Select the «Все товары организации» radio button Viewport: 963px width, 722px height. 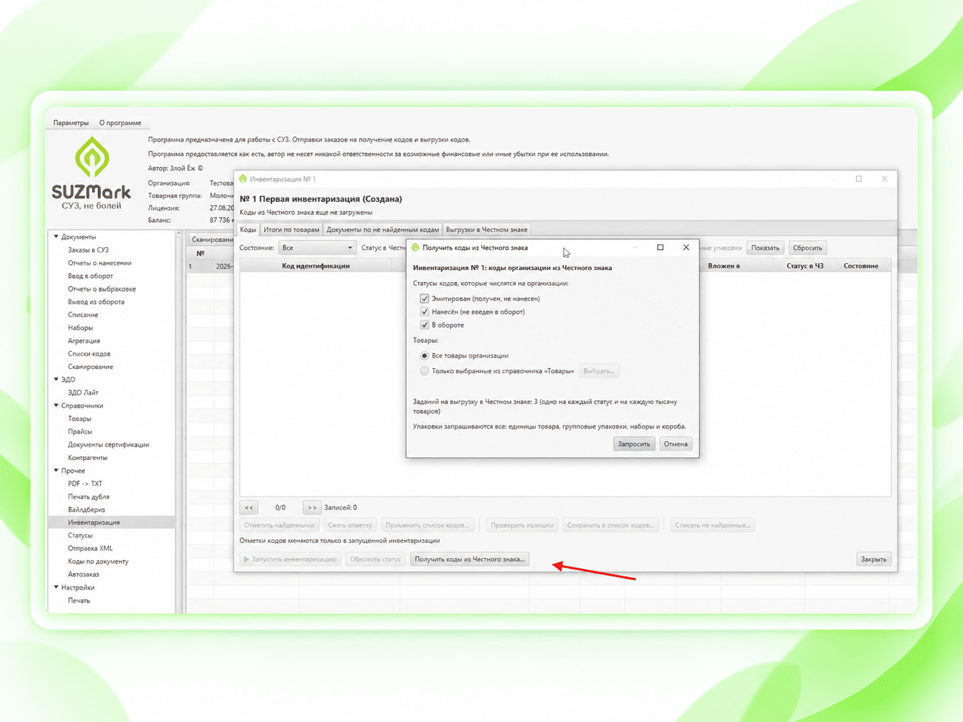424,356
